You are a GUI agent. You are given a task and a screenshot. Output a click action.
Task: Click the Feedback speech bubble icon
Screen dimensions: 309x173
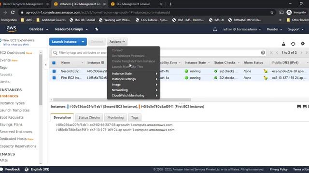point(1,169)
